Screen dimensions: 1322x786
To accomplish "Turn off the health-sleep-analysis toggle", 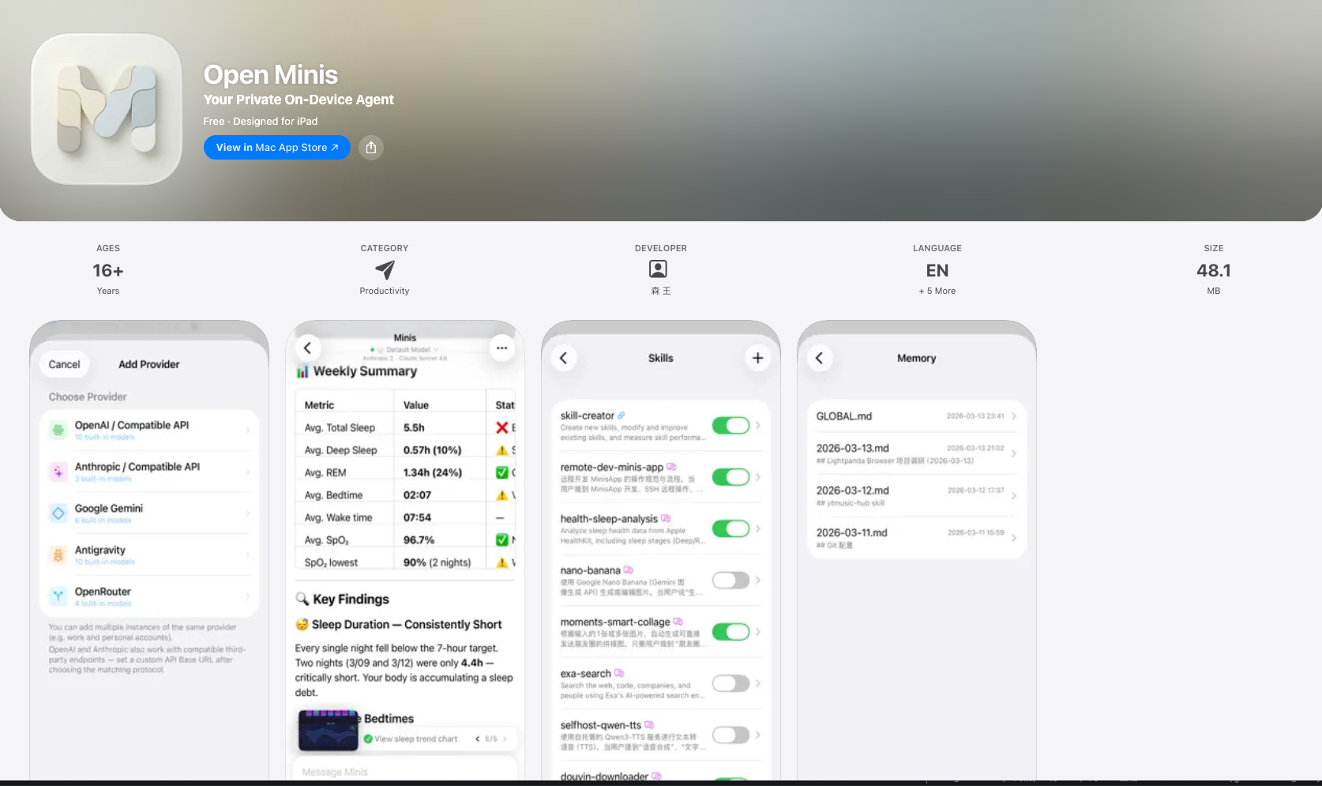I will tap(730, 528).
